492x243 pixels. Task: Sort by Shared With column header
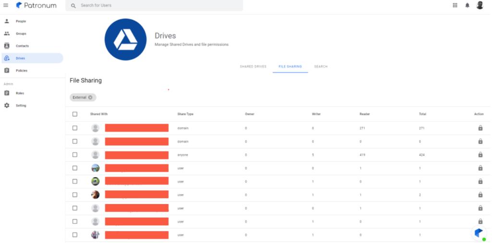pyautogui.click(x=99, y=114)
